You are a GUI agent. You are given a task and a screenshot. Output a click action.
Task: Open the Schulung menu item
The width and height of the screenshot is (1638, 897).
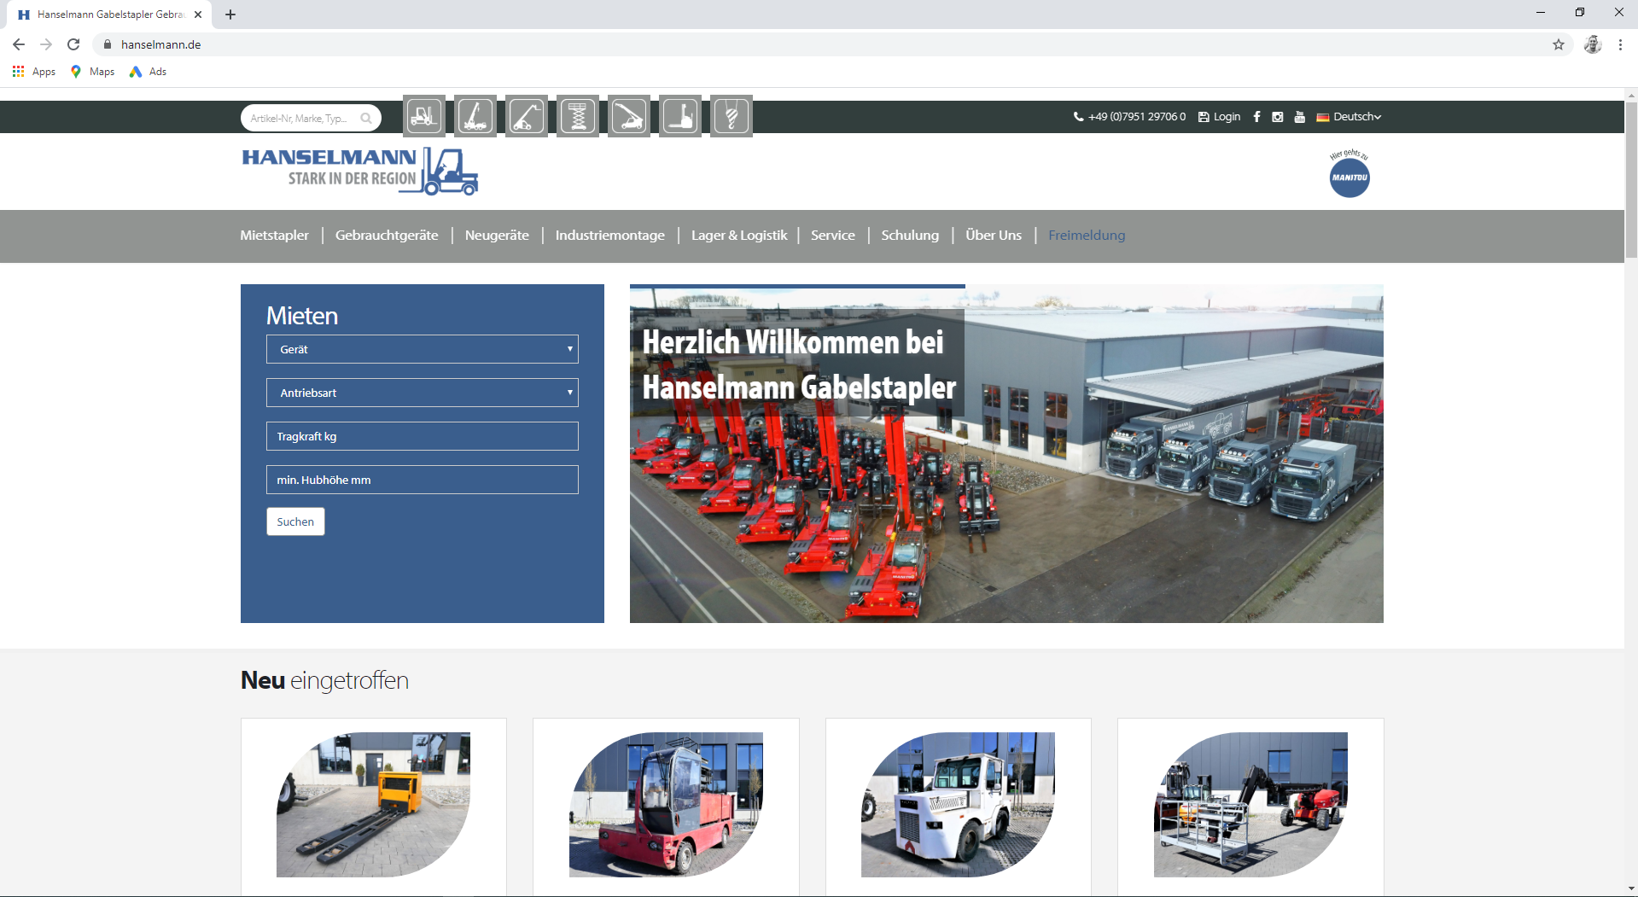tap(910, 236)
